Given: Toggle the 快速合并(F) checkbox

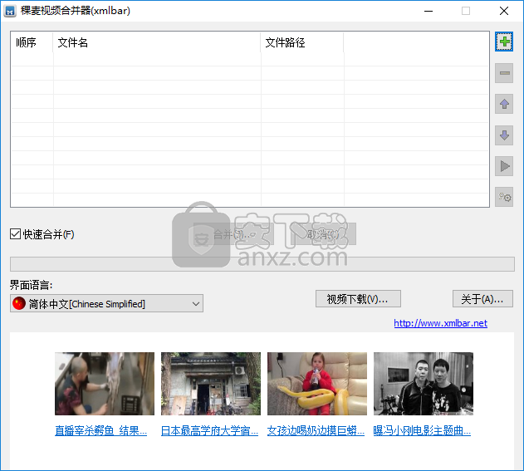Looking at the screenshot, I should tap(16, 234).
